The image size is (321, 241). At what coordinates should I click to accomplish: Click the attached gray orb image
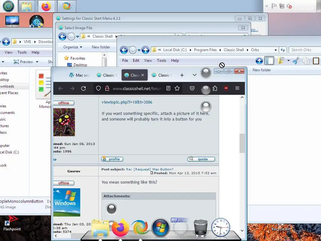(x=112, y=209)
